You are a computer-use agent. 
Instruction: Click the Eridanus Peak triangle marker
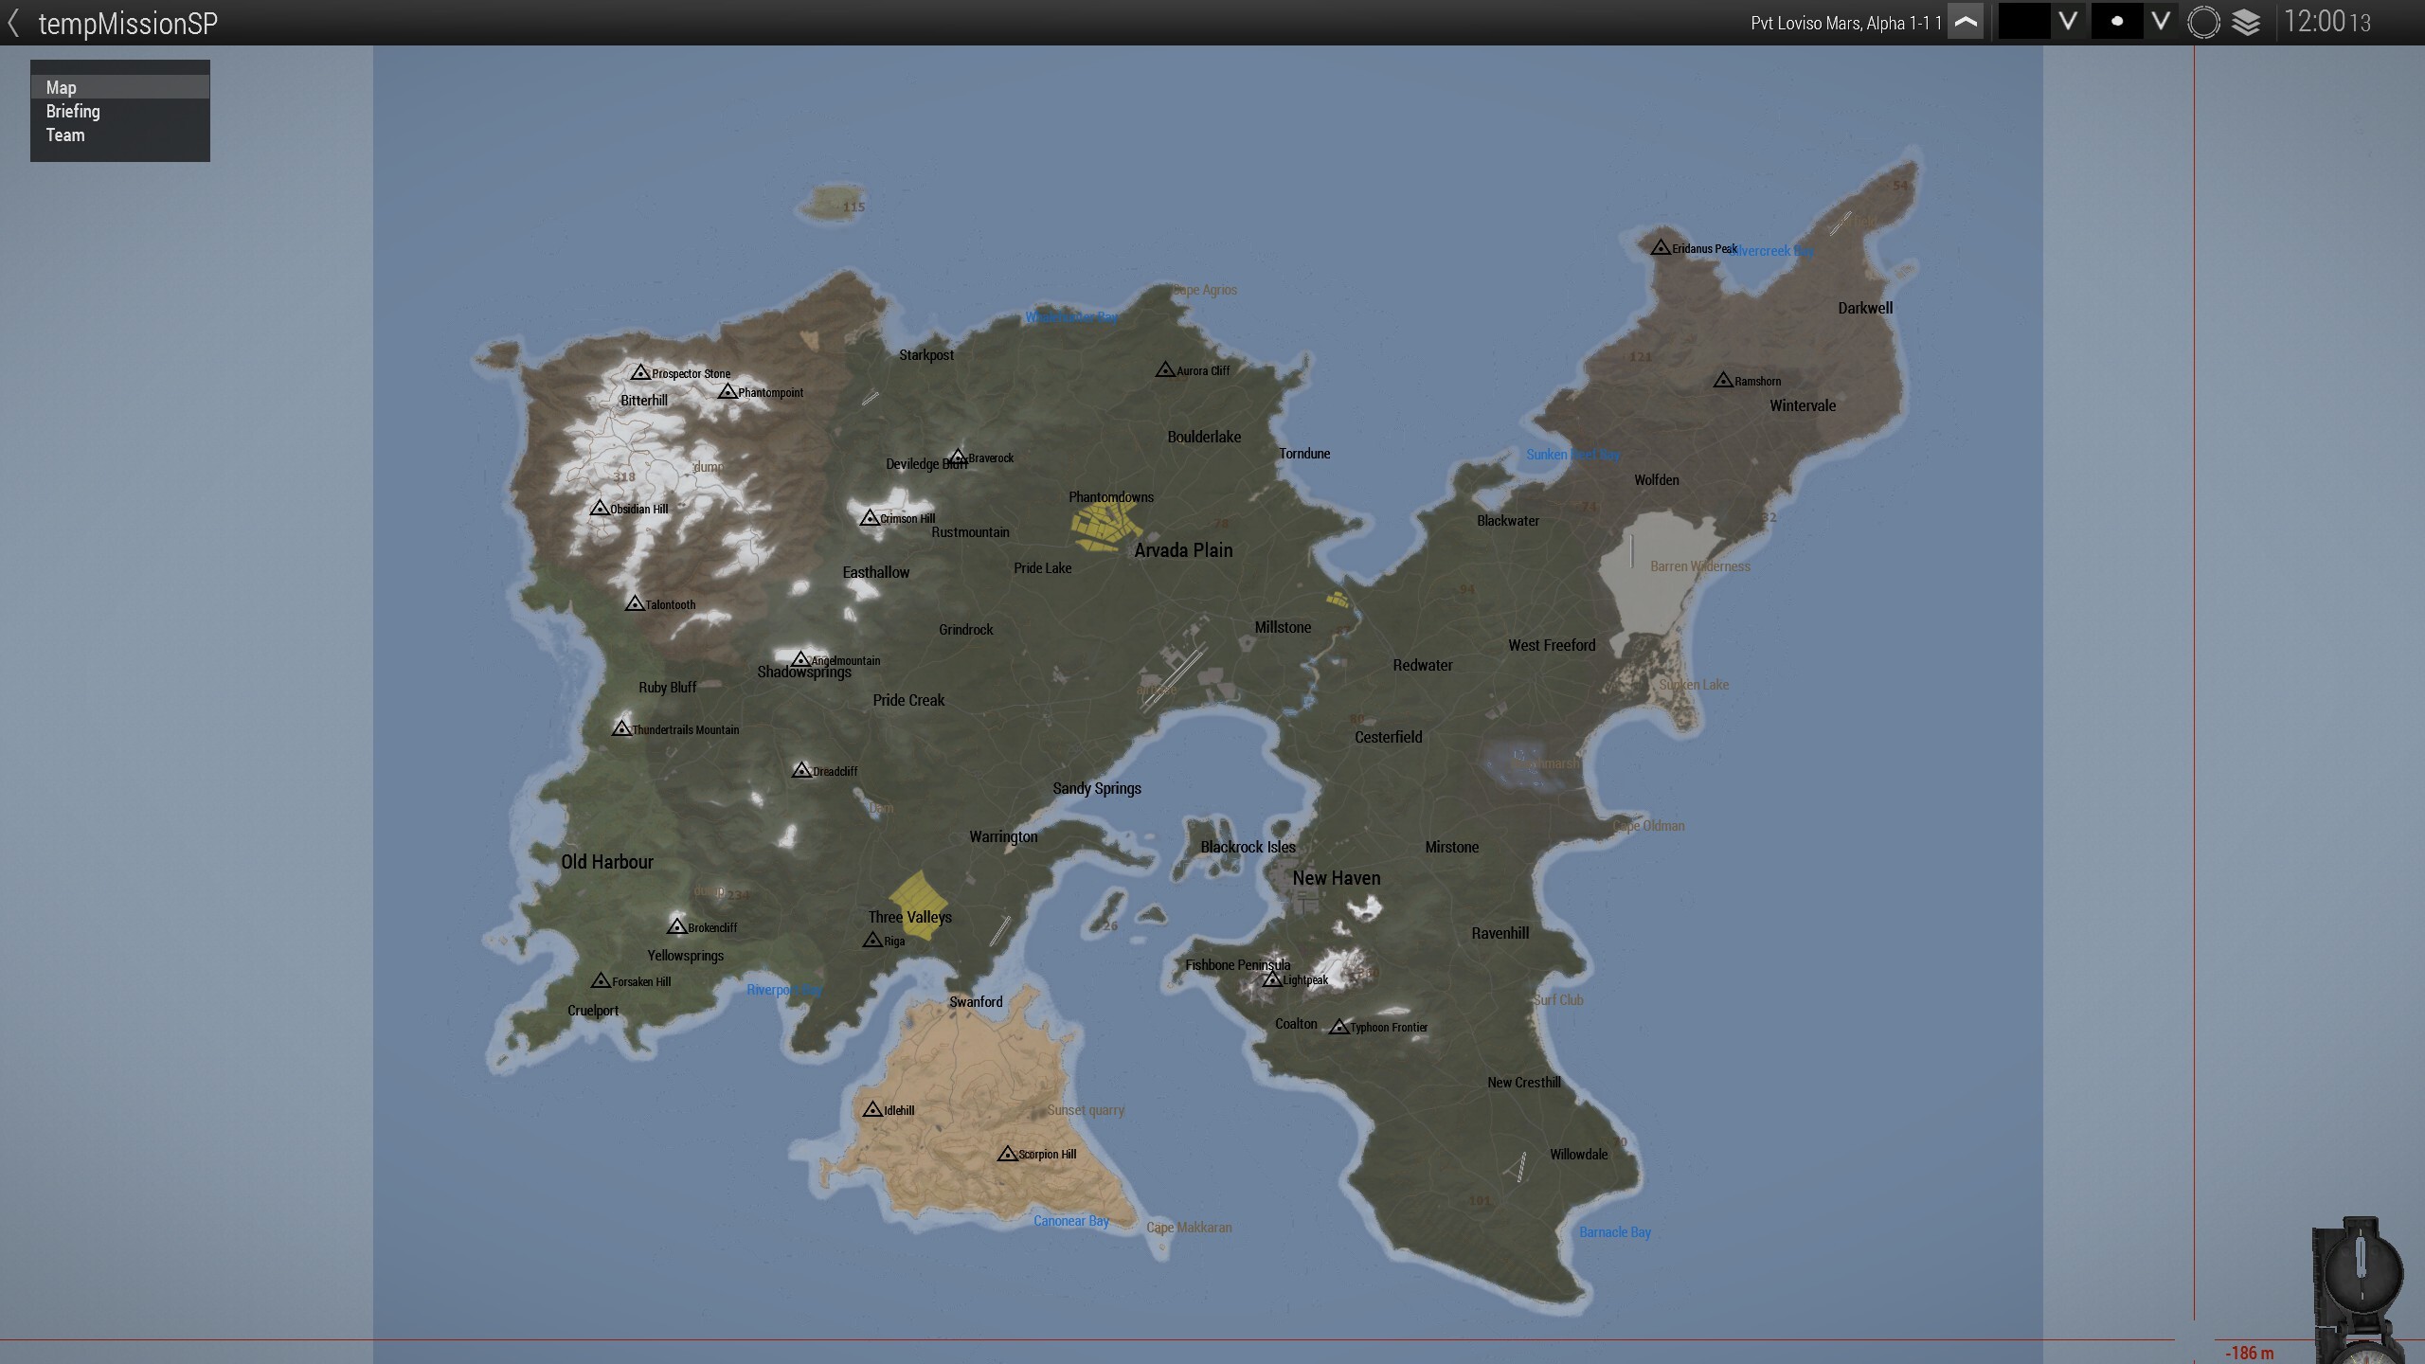pos(1660,248)
